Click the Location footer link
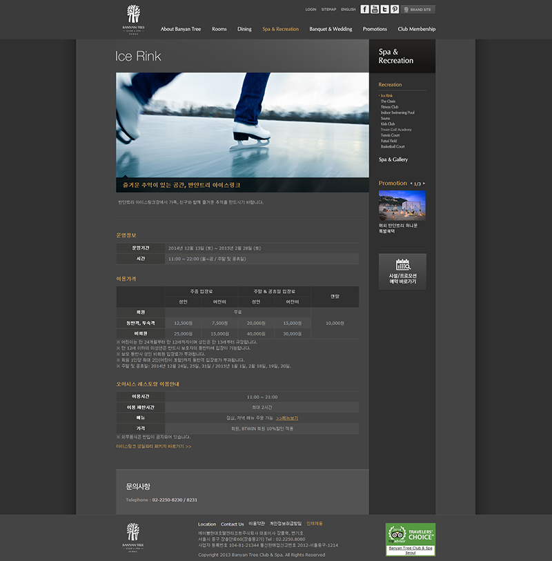This screenshot has height=561, width=552. click(207, 524)
